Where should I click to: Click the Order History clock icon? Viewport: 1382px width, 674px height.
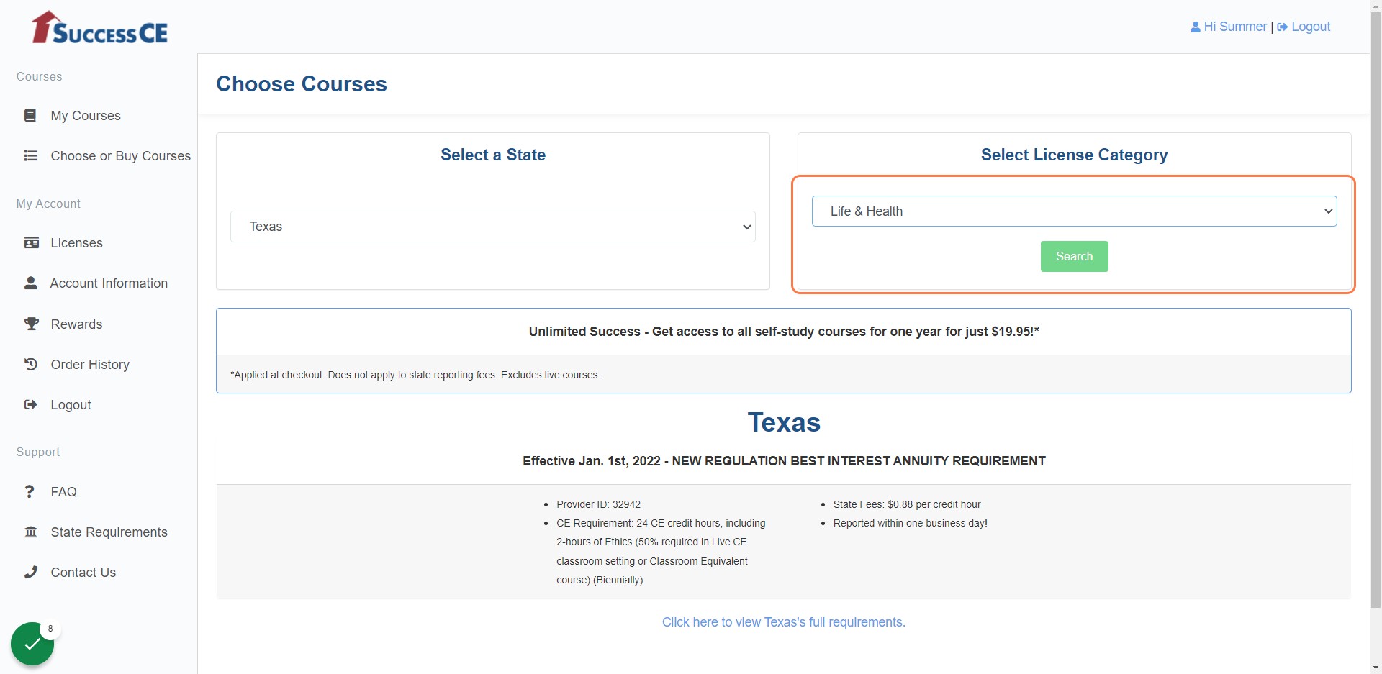click(31, 364)
